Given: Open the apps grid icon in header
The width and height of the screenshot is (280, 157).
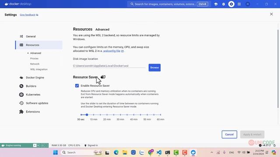Looking at the screenshot, I should point(239,4).
